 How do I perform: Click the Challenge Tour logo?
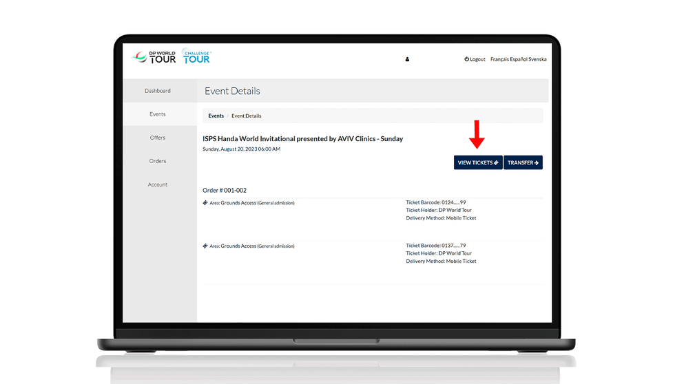(x=197, y=56)
